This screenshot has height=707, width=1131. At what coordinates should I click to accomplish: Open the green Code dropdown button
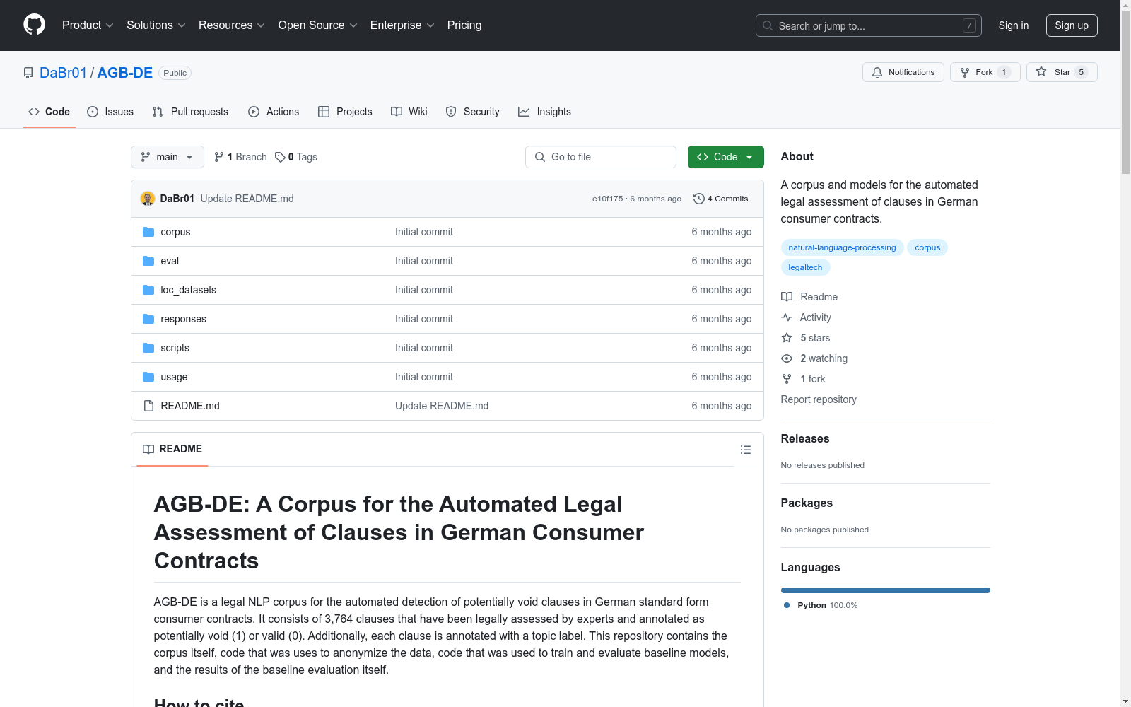pos(725,157)
